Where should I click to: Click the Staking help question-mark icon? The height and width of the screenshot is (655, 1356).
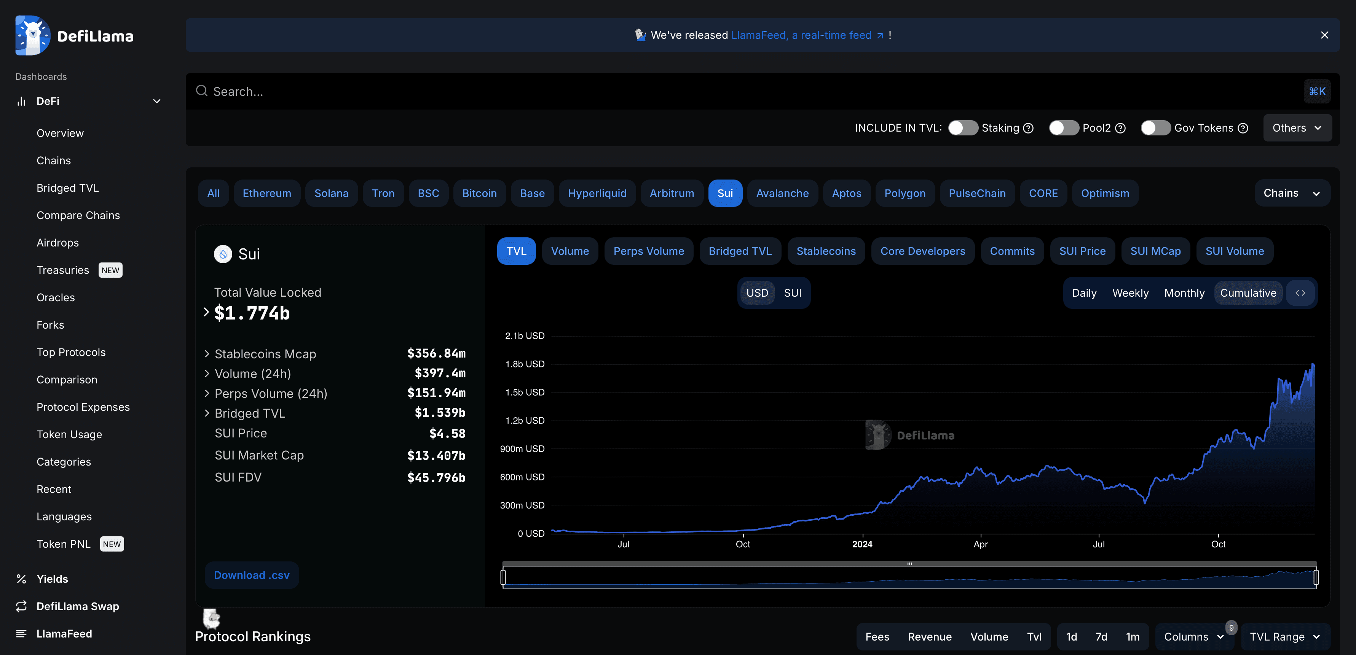pos(1028,128)
